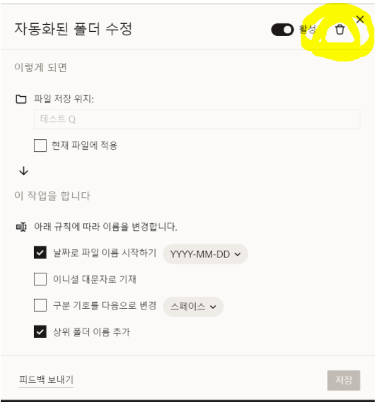Check the 현재 파일에 적용 checkbox
The height and width of the screenshot is (407, 386).
[x=40, y=146]
